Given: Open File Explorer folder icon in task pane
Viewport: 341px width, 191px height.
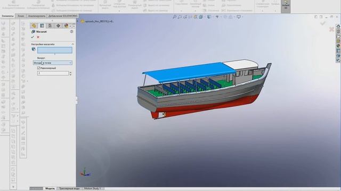Looking at the screenshot, I should coord(338,36).
